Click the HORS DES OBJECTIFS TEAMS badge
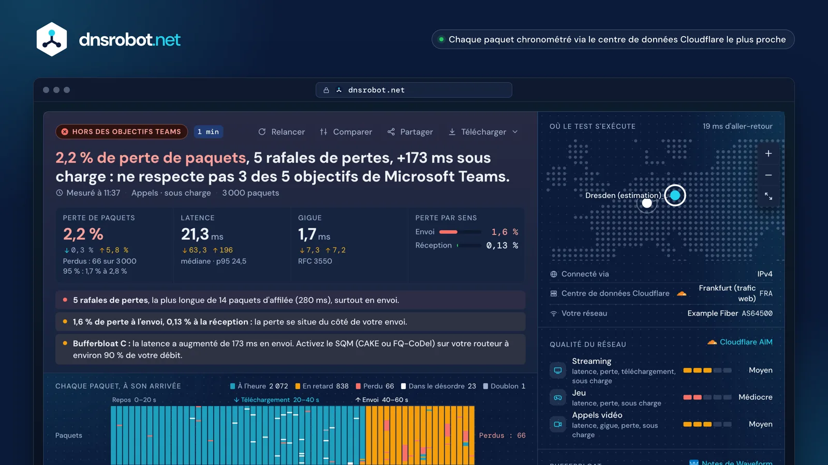The width and height of the screenshot is (828, 465). point(122,132)
